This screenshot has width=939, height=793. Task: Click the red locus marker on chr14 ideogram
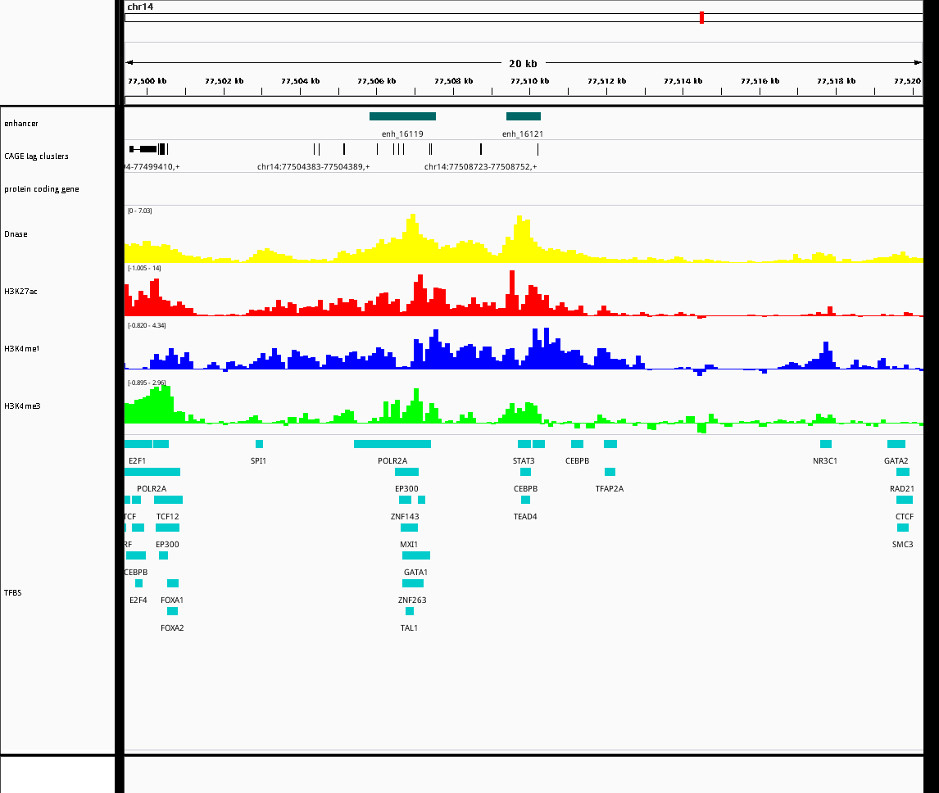[701, 17]
